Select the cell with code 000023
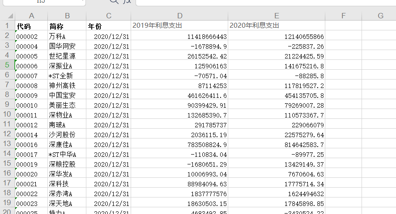396x214 pixels. (x=31, y=202)
